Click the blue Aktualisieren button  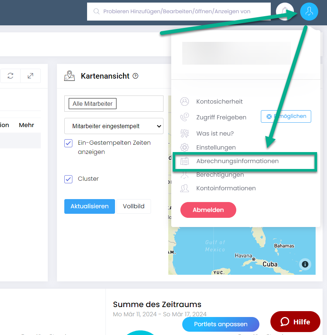coord(90,206)
